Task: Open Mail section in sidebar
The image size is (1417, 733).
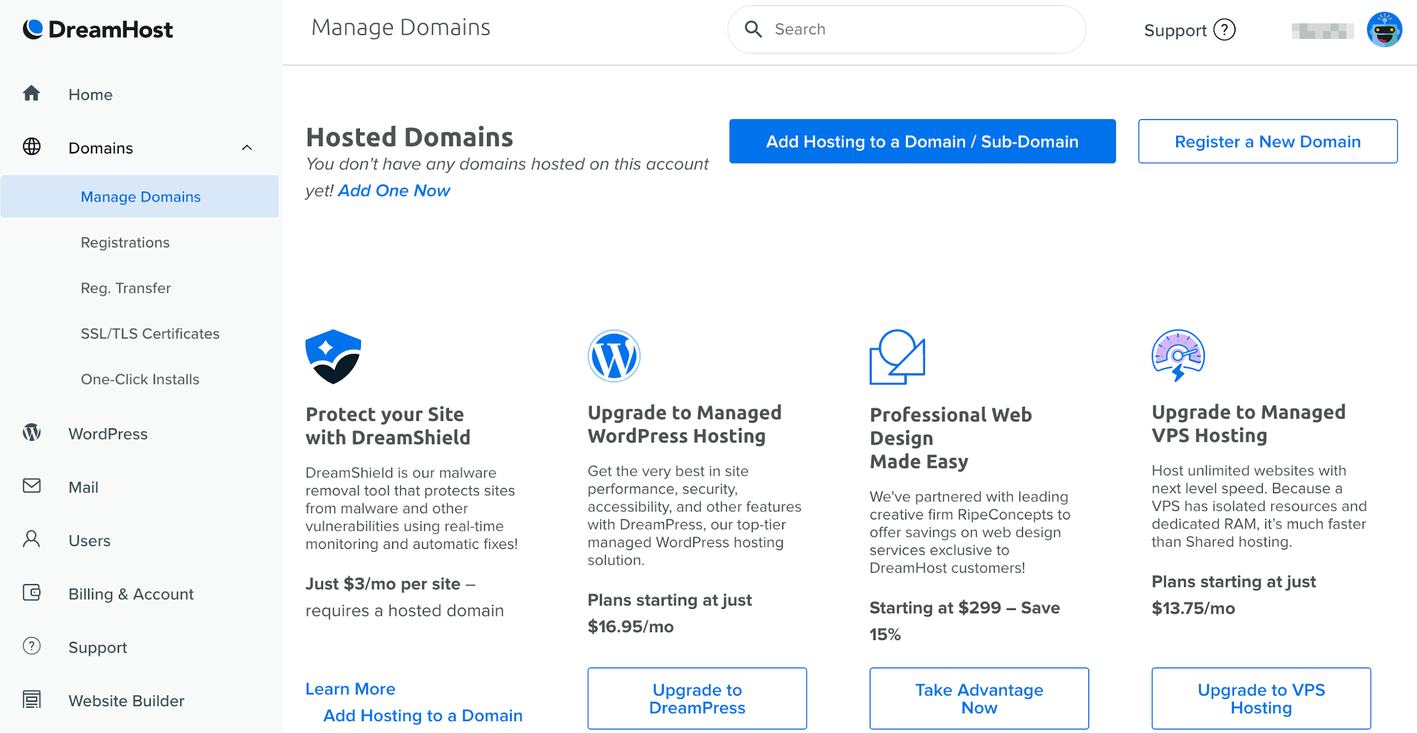Action: click(83, 487)
